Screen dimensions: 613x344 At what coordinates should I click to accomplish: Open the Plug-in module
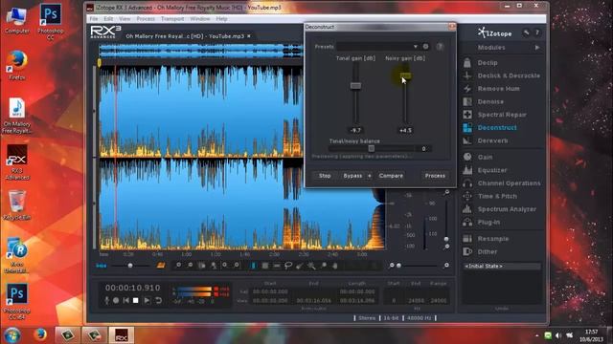502,223
